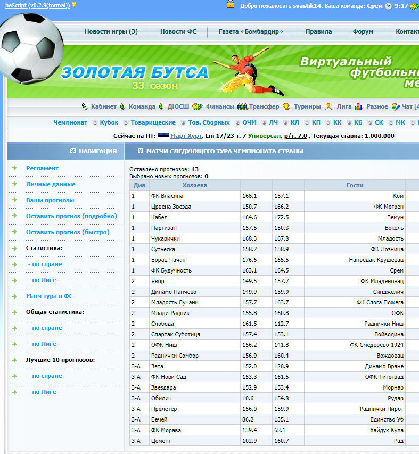This screenshot has width=419, height=454.
Task: Open Газета «Бомбардир» tab
Action: [x=251, y=31]
